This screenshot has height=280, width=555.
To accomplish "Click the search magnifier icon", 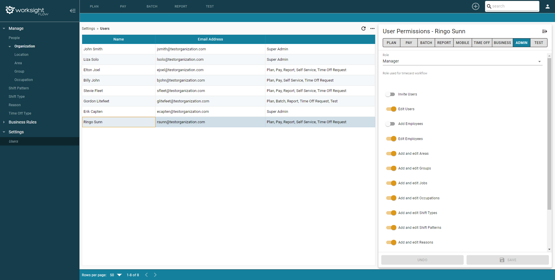I will pyautogui.click(x=489, y=6).
